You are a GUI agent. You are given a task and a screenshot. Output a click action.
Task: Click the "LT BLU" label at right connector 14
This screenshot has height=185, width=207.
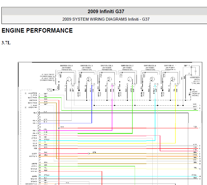point(194,175)
